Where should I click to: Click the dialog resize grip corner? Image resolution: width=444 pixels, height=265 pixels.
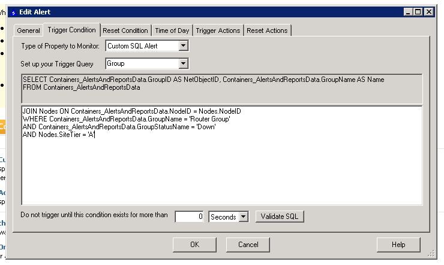pos(431,254)
